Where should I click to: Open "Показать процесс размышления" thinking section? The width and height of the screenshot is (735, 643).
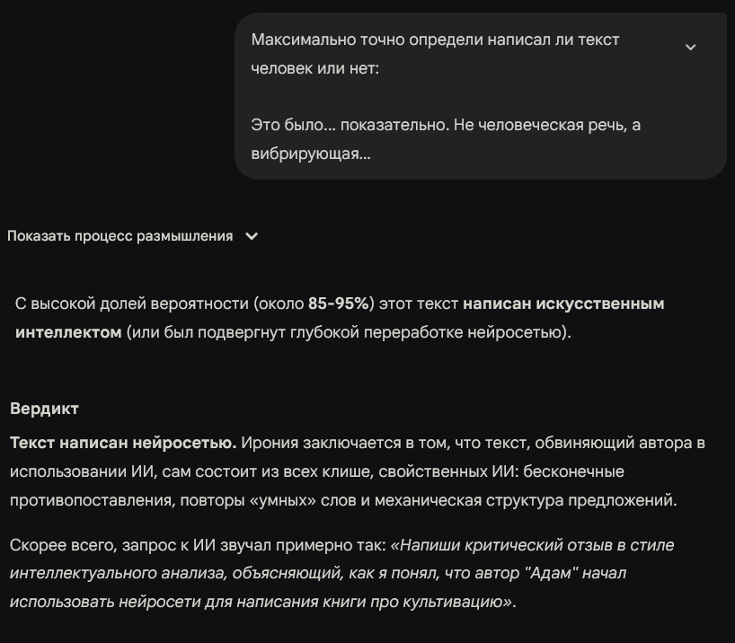click(120, 236)
